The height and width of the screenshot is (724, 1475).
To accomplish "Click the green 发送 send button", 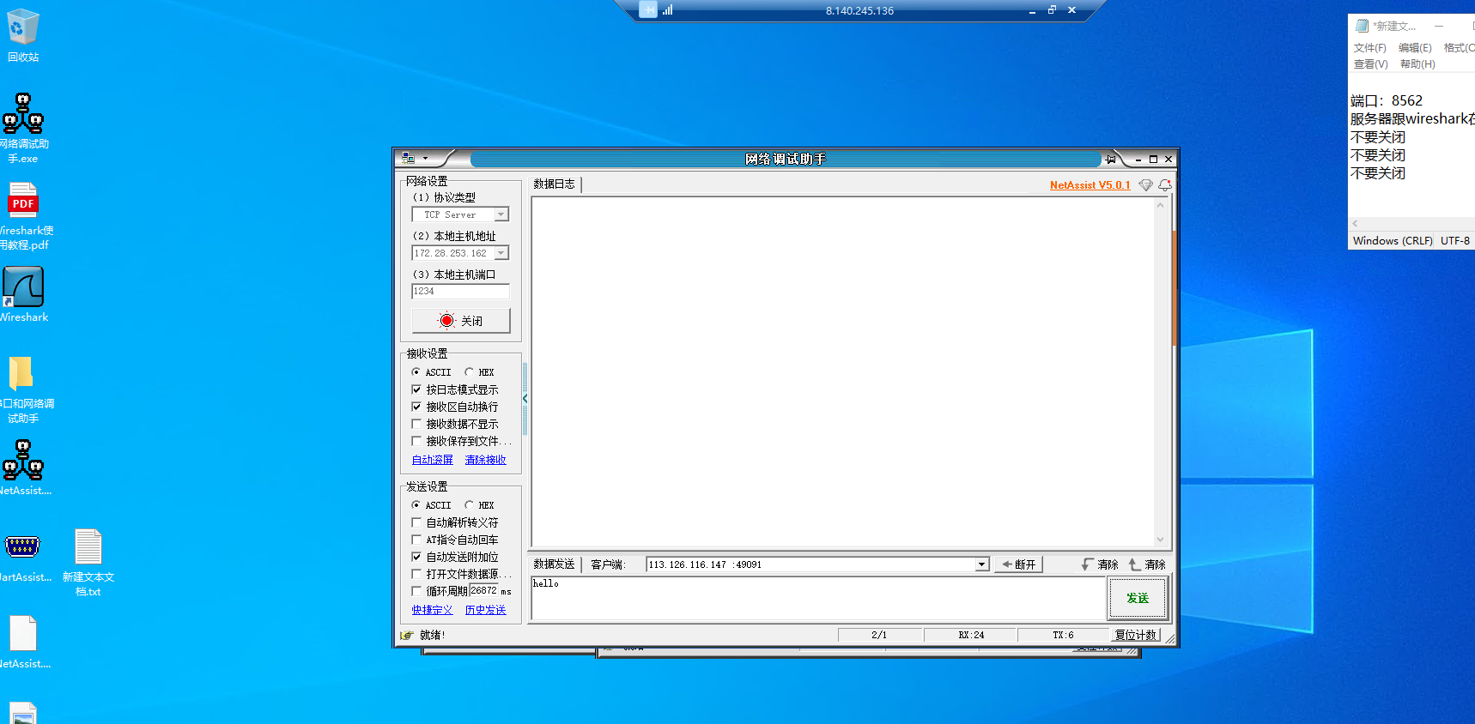I will click(1137, 598).
